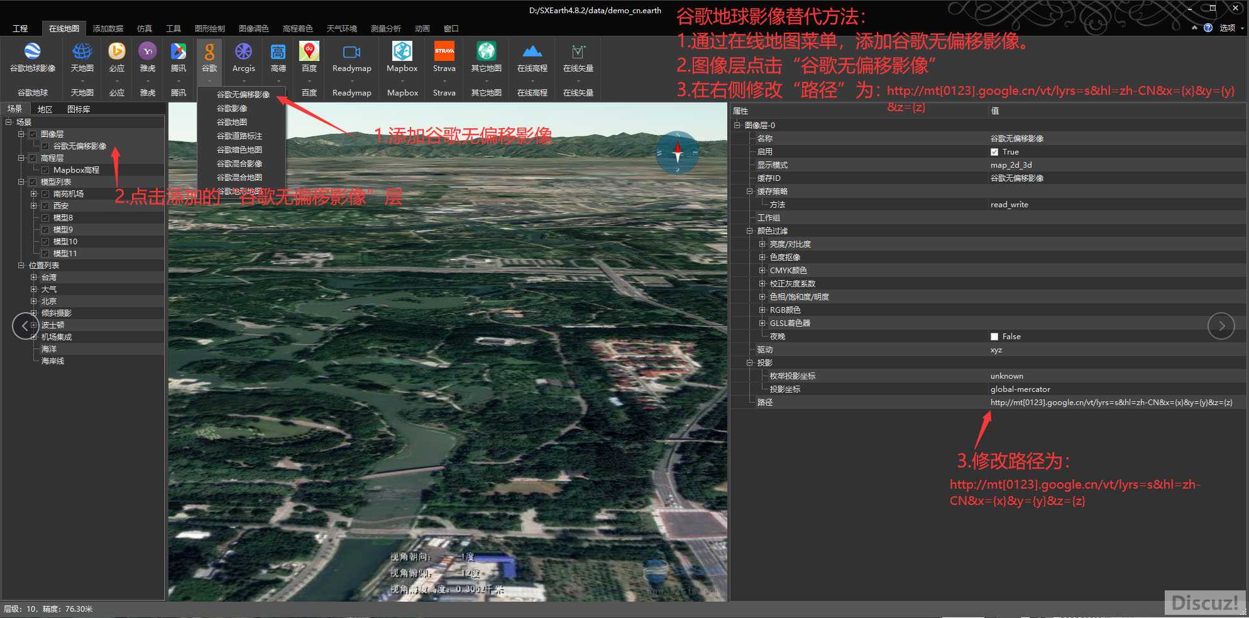Click the Readymap icon
Image resolution: width=1249 pixels, height=618 pixels.
click(x=351, y=51)
